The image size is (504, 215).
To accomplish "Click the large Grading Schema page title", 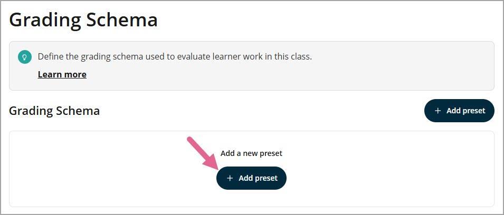I will 83,20.
